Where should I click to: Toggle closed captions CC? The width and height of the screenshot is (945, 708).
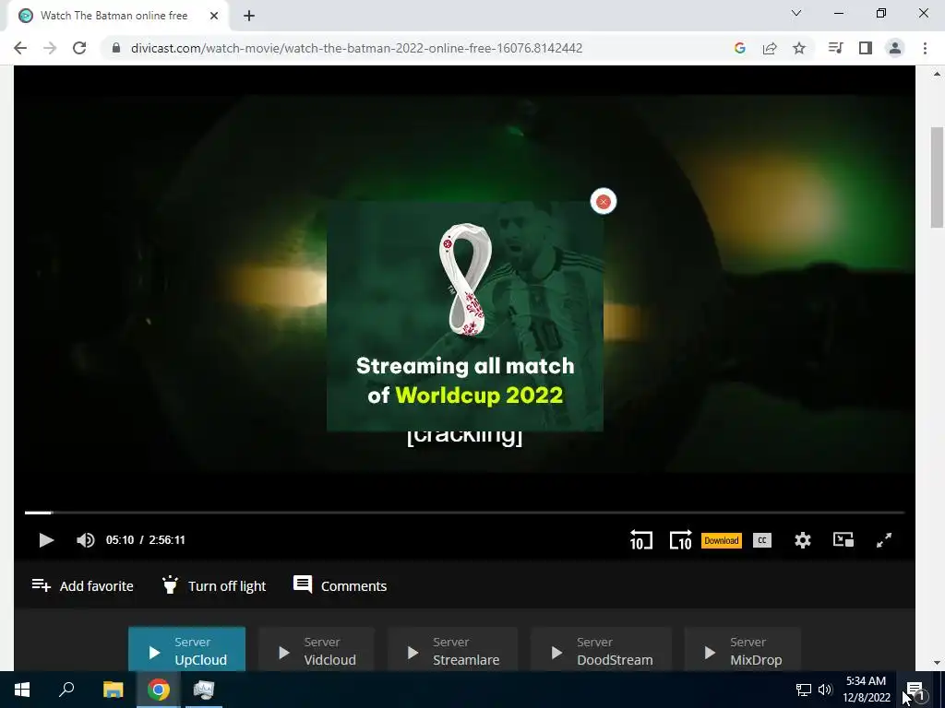[x=761, y=540]
